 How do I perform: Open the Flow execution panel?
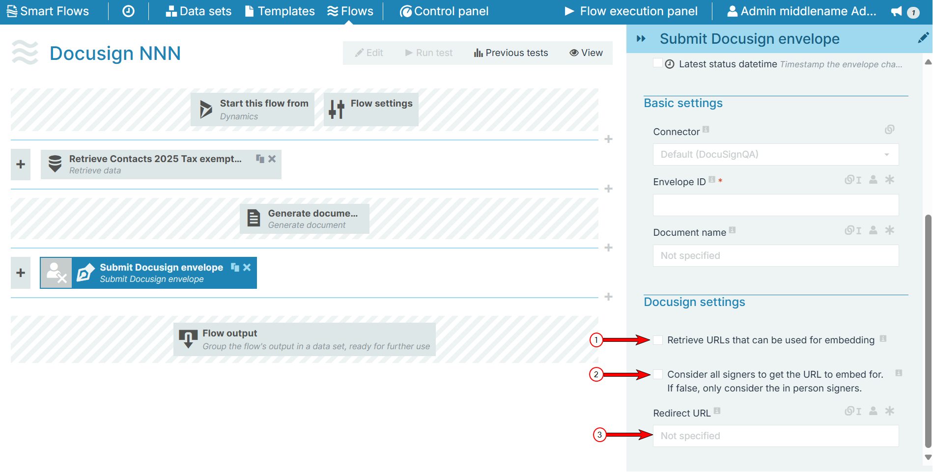click(x=631, y=11)
